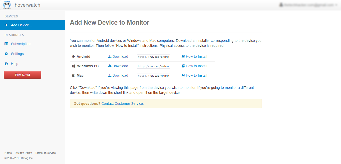Click book icon in Android row

(183, 56)
